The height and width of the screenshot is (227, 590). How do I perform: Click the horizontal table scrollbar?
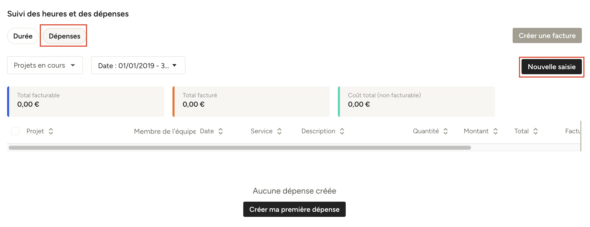[240, 148]
